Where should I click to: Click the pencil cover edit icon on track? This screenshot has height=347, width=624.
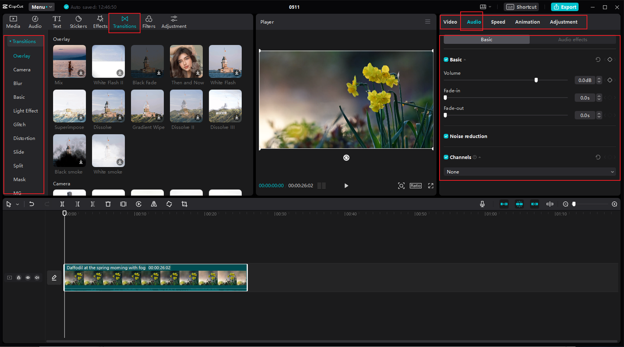pos(54,278)
